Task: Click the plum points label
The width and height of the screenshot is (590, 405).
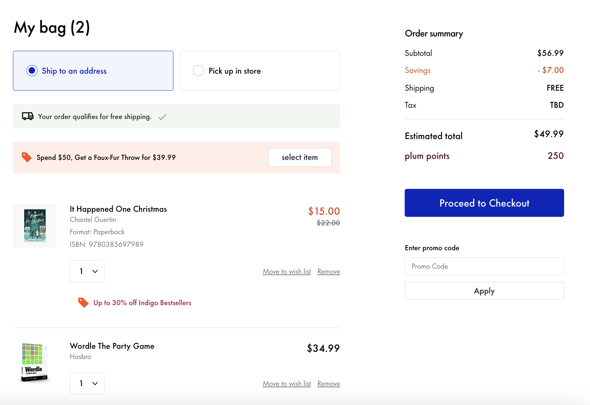Action: pos(427,156)
